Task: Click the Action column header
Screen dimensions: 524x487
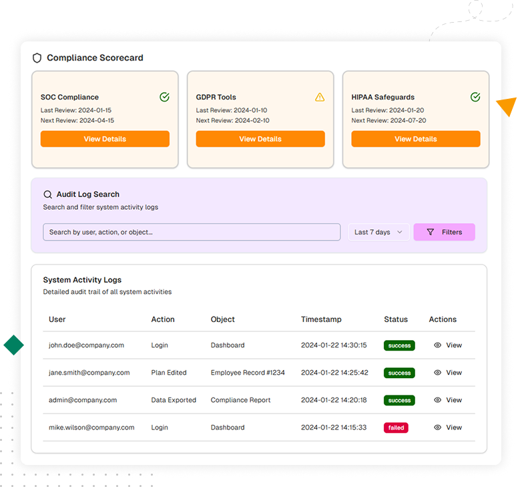Action: tap(163, 319)
